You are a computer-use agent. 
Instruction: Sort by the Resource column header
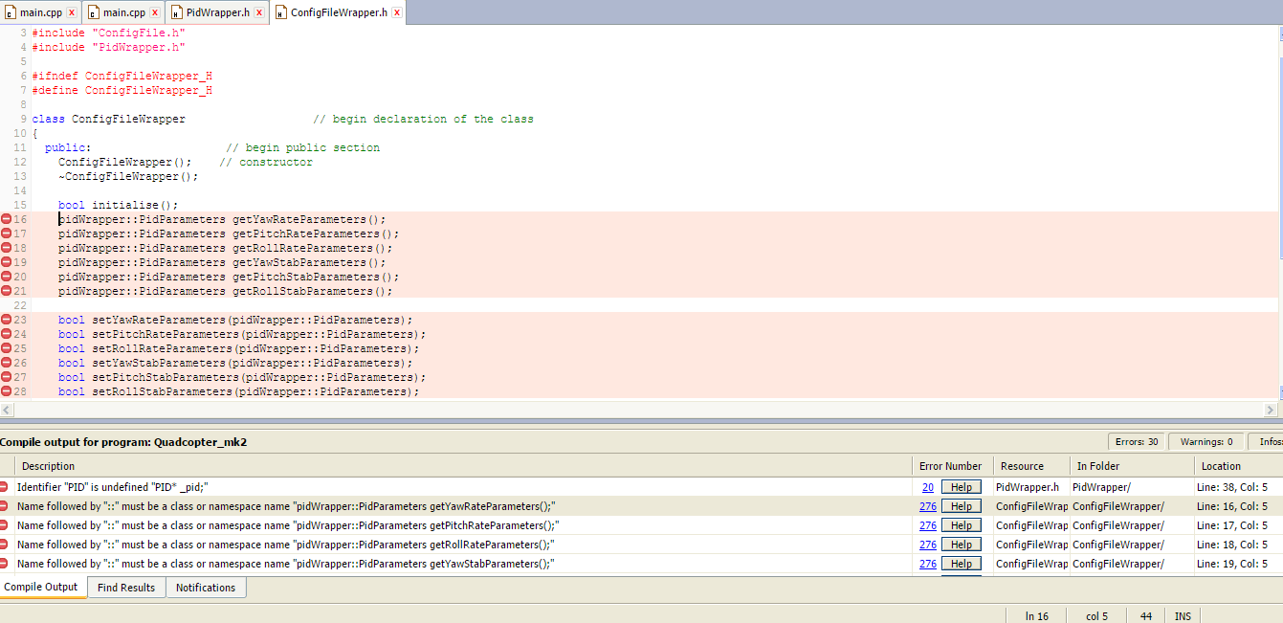tap(1022, 466)
